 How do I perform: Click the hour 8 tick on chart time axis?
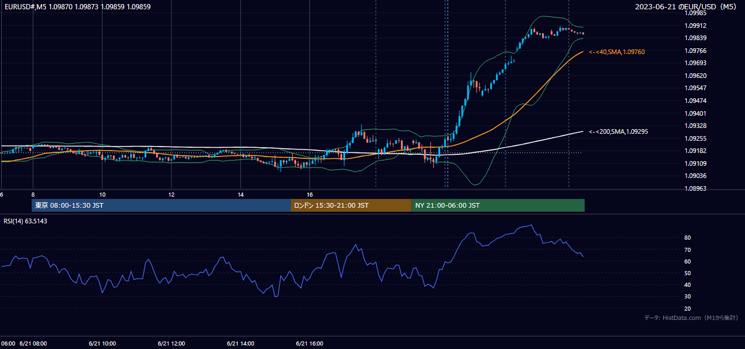point(33,194)
